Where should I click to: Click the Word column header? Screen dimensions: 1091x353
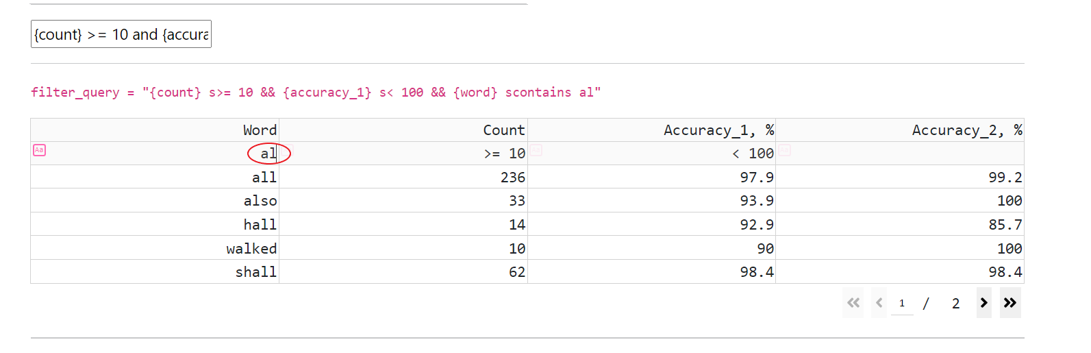coord(260,130)
